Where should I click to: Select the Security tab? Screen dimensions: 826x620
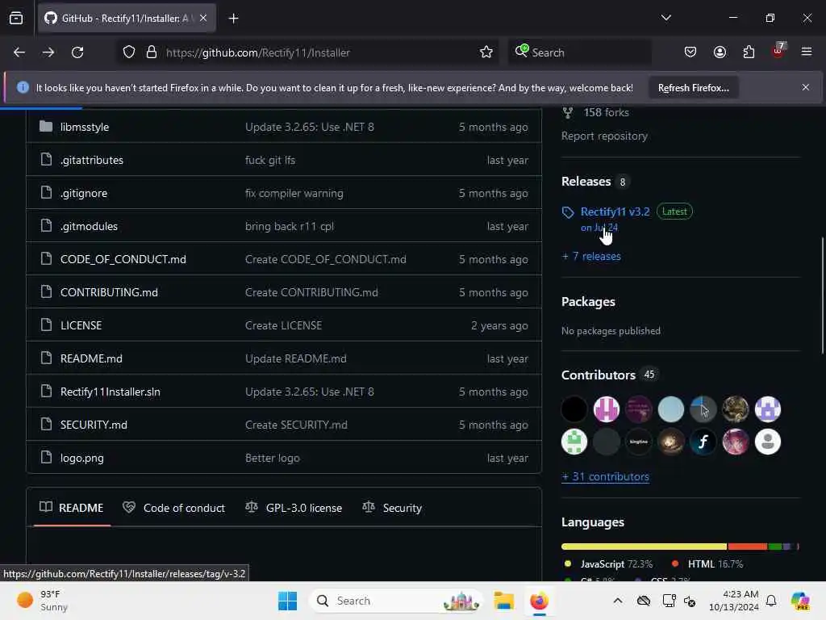(393, 508)
